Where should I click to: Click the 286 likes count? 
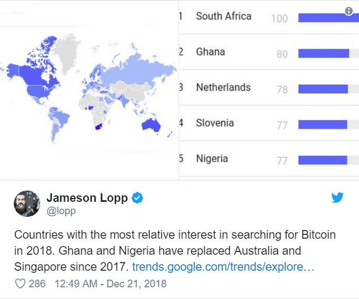(x=37, y=284)
